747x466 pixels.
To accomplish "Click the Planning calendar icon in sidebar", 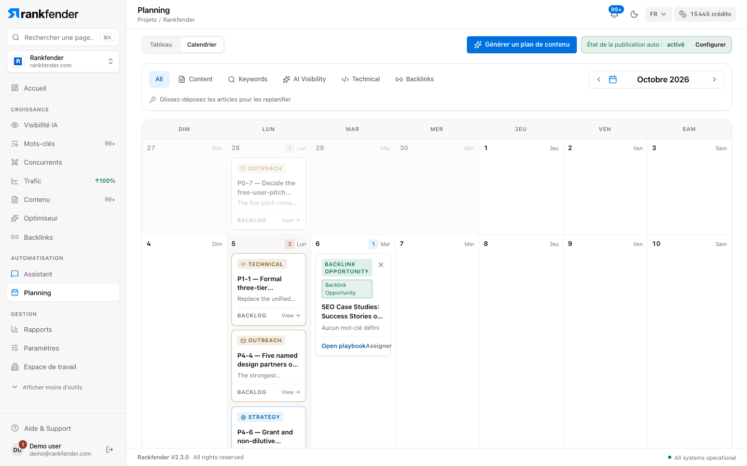I will [x=15, y=293].
